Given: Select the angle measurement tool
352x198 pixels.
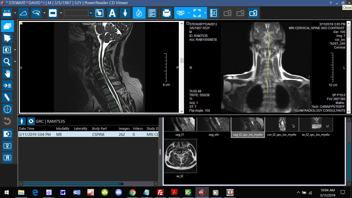Looking at the screenshot, I should pos(23,13).
